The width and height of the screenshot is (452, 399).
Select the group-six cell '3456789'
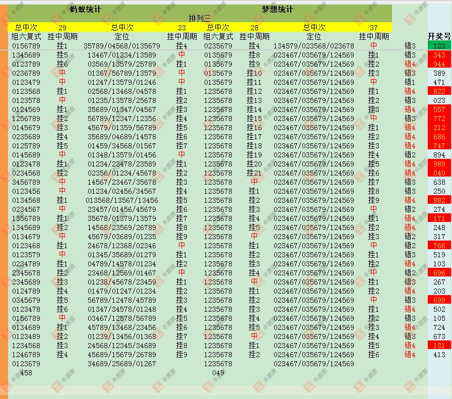[x=26, y=182]
